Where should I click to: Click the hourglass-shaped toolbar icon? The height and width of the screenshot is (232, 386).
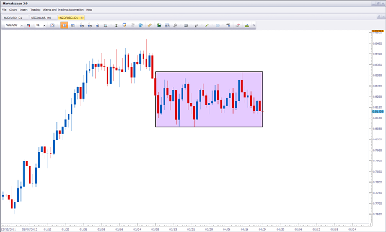point(116,25)
